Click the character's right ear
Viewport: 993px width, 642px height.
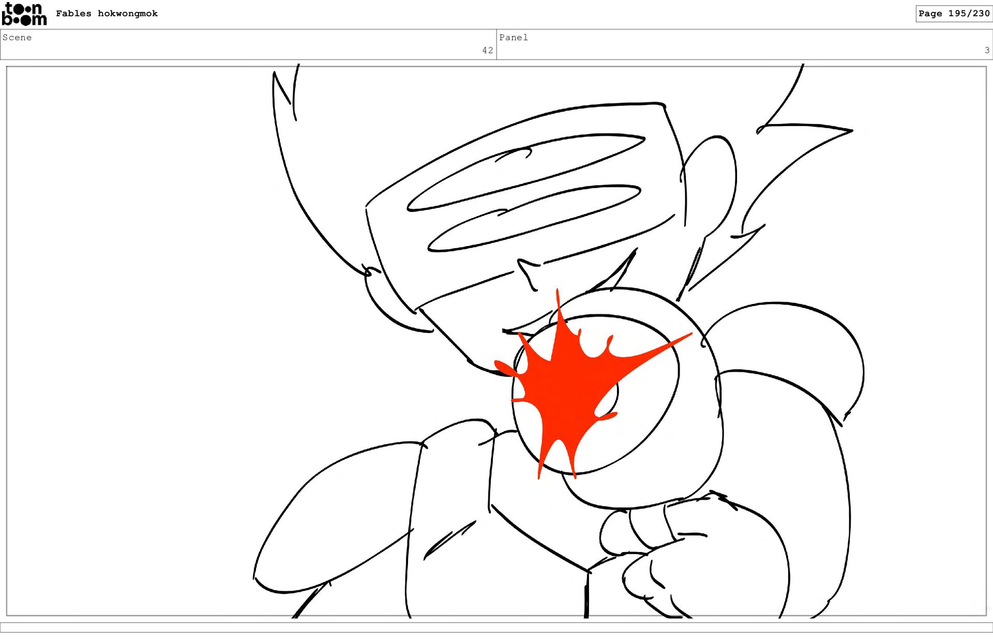(711, 181)
